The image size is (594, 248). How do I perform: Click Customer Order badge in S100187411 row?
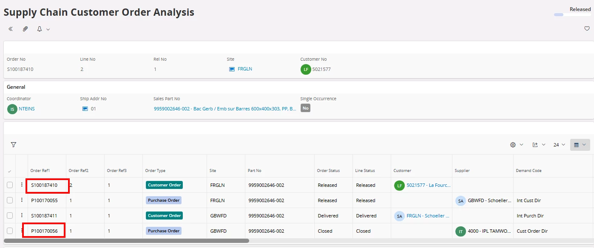(164, 215)
